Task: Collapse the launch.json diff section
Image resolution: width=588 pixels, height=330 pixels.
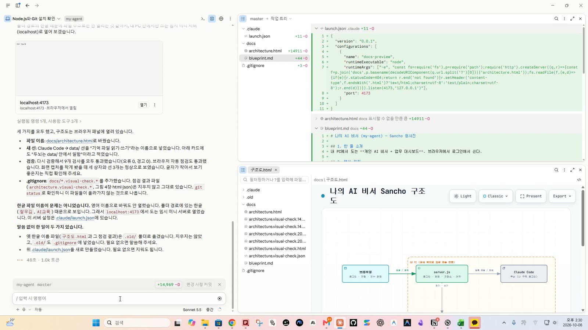Action: click(316, 29)
